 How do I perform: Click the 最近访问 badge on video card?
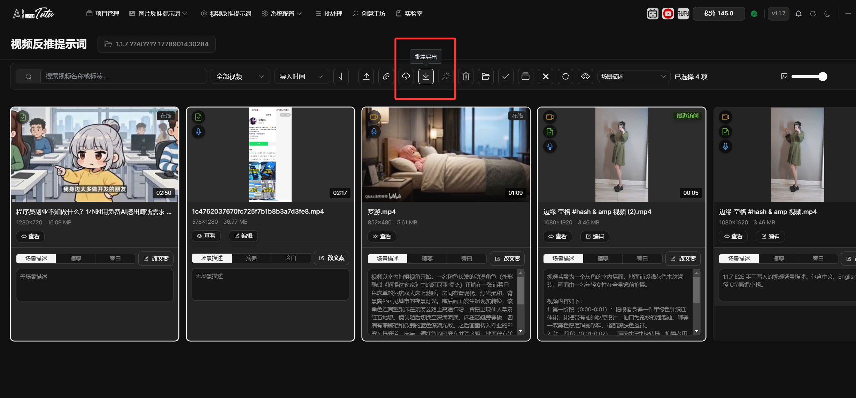[x=687, y=116]
